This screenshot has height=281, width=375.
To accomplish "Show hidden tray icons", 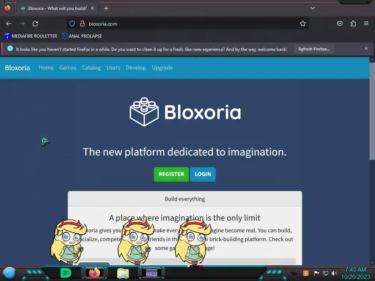I will pyautogui.click(x=294, y=273).
